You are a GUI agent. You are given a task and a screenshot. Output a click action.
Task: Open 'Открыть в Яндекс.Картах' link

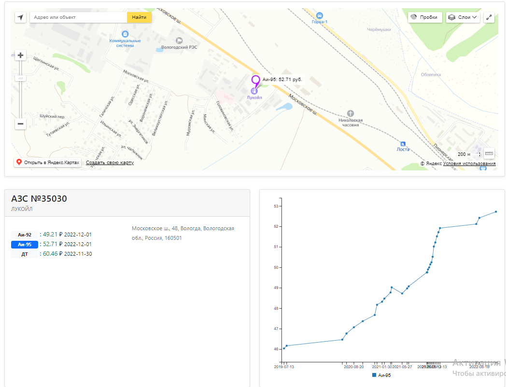click(x=48, y=162)
